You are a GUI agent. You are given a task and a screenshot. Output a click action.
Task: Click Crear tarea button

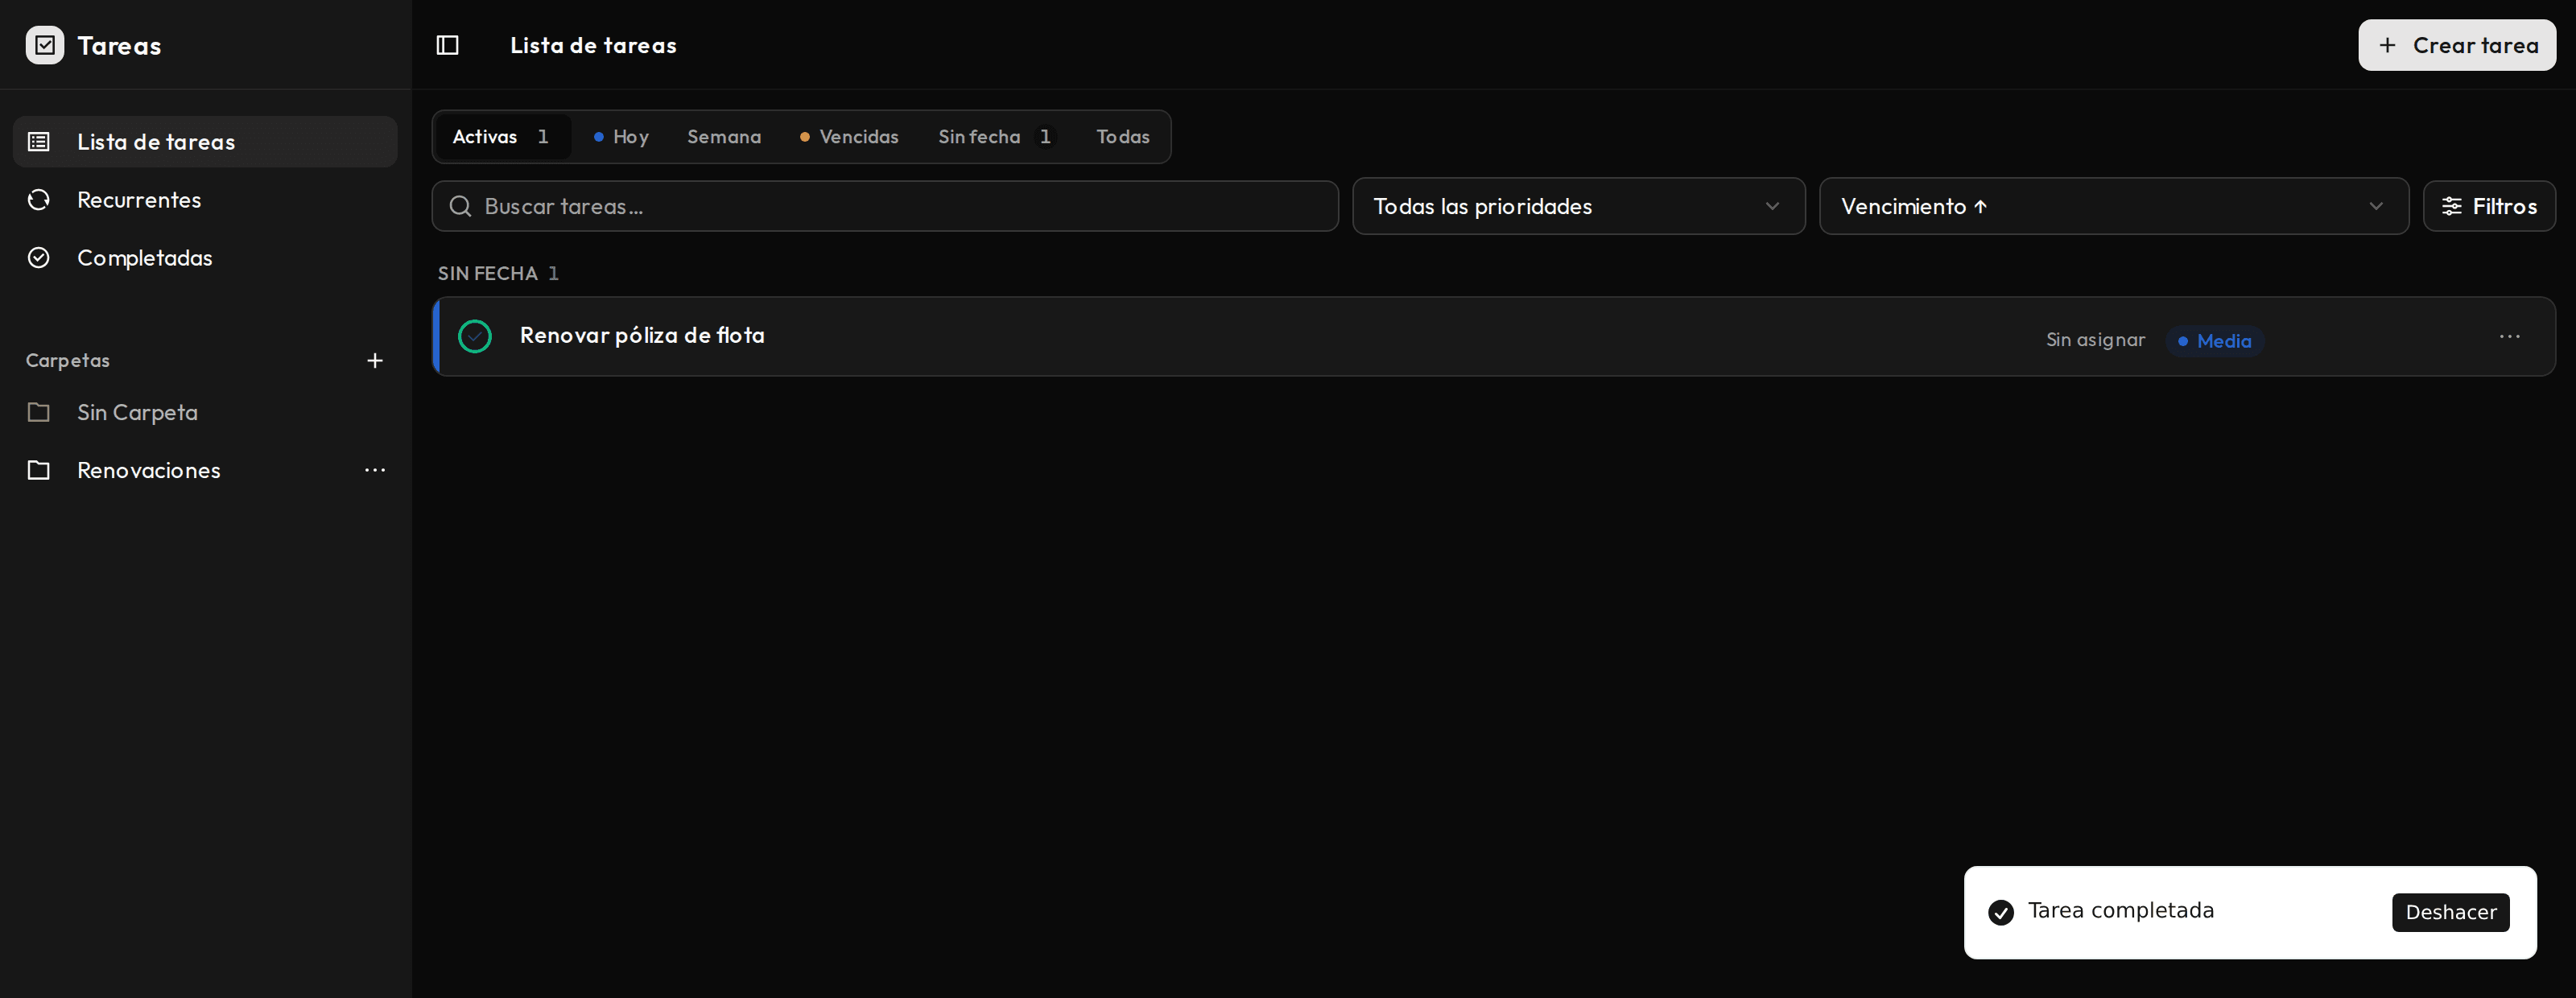point(2457,45)
